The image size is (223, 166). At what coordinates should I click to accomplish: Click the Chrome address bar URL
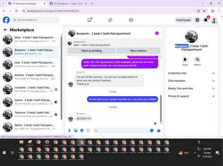point(53,11)
